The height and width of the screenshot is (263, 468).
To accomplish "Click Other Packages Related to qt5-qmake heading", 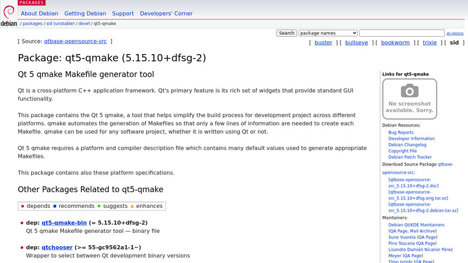I will 90,189.
